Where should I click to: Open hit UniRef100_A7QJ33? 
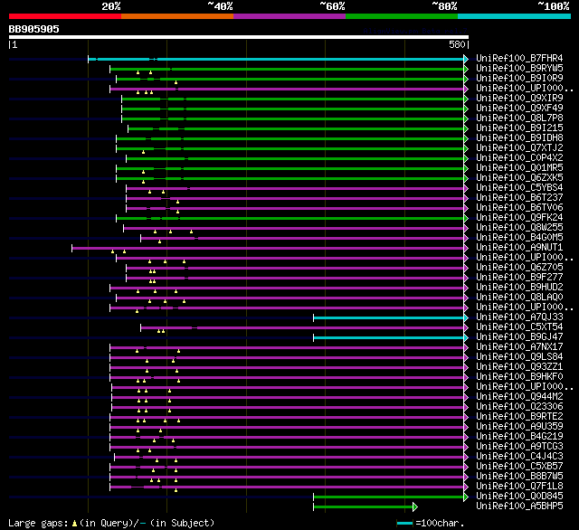pyautogui.click(x=519, y=317)
